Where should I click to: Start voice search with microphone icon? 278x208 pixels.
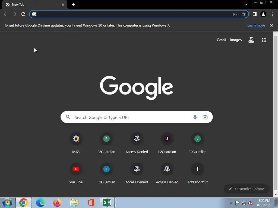pos(195,117)
